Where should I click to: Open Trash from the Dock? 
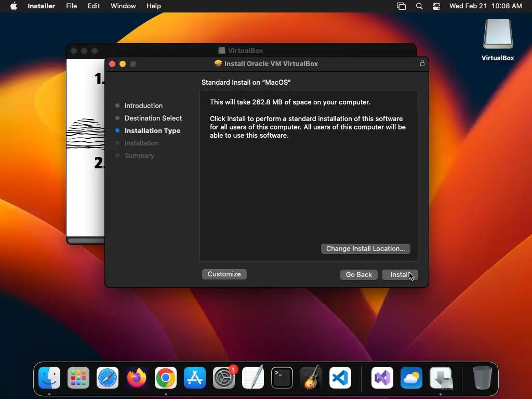(x=483, y=378)
